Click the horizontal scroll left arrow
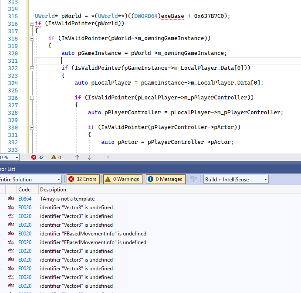301x293 pixels. click(x=108, y=157)
